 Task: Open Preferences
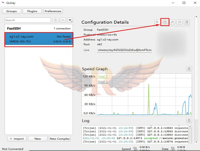point(53,11)
